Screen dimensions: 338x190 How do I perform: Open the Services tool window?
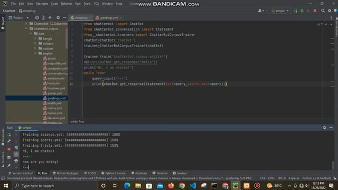coord(180,173)
